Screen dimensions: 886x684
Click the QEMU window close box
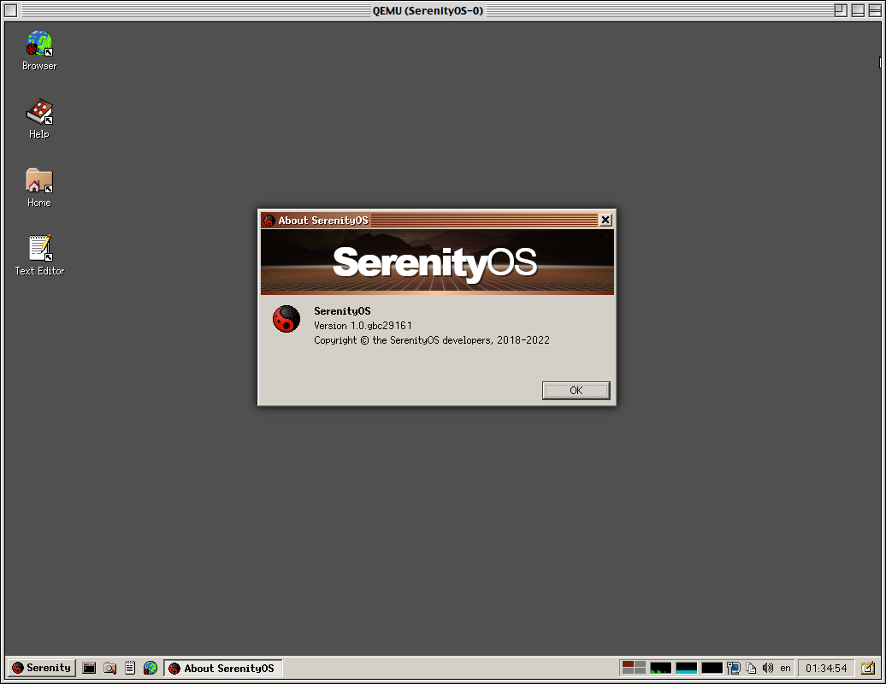11,10
